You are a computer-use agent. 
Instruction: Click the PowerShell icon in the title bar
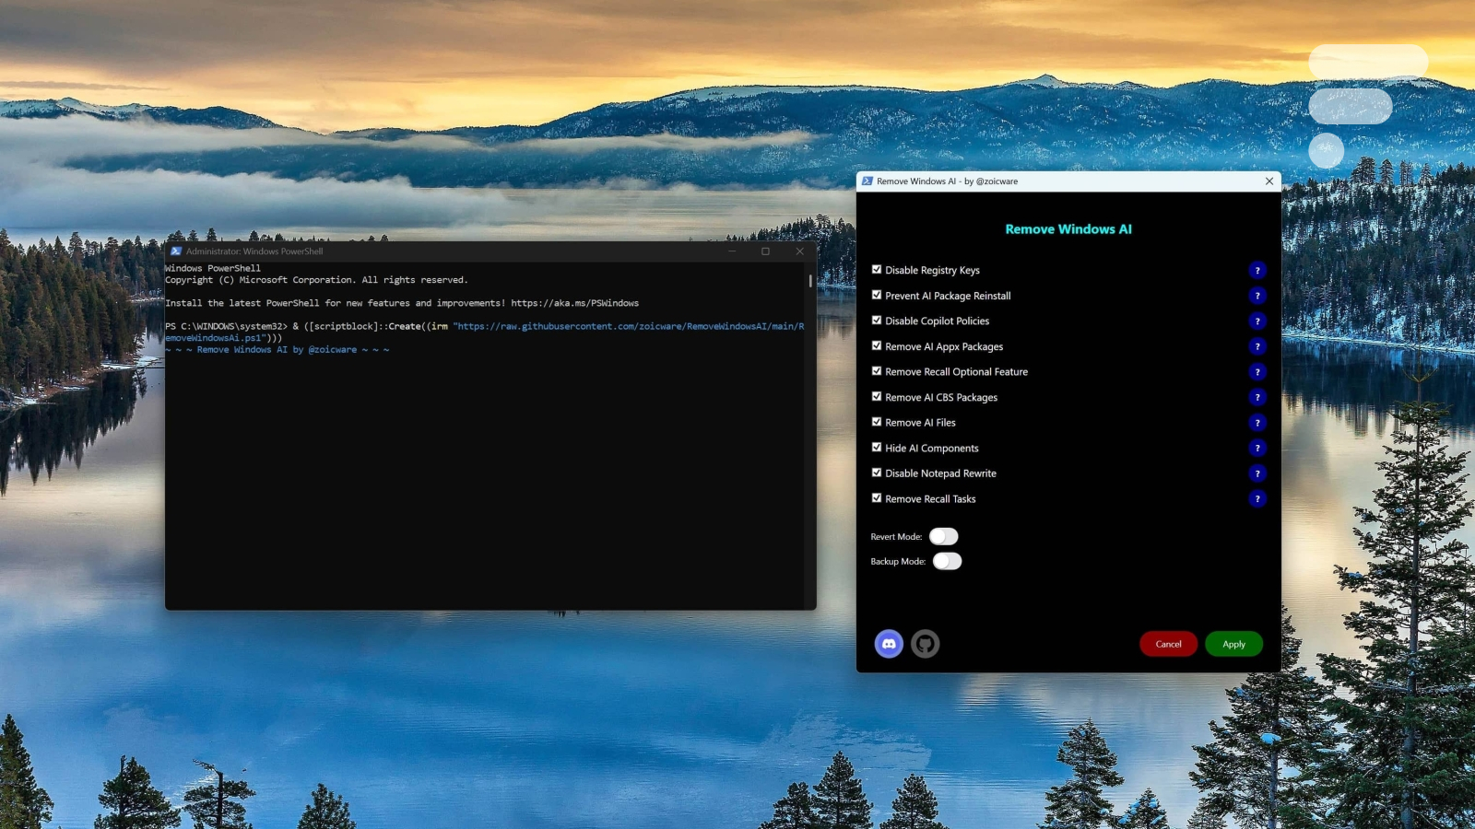point(175,251)
